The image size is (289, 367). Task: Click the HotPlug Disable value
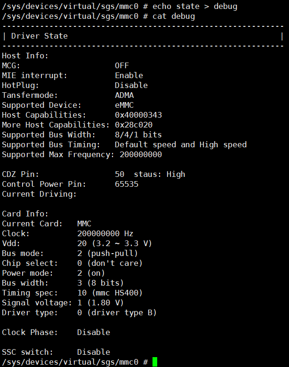pos(131,85)
